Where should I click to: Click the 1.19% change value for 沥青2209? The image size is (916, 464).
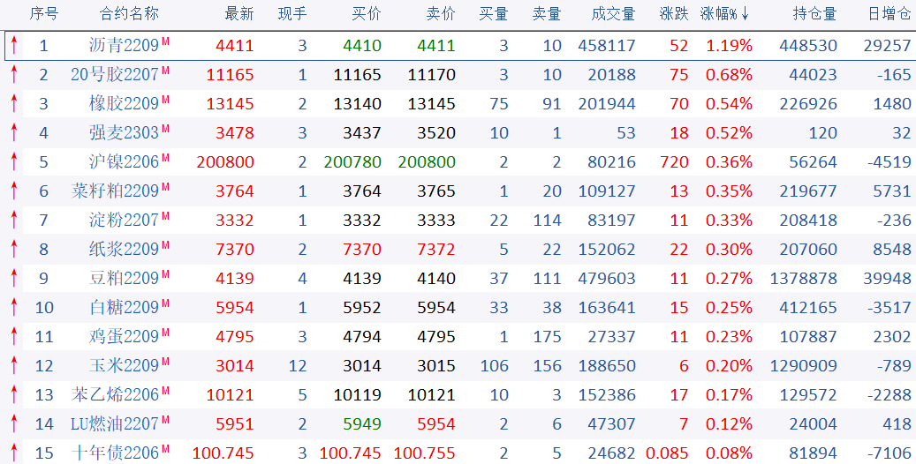click(729, 46)
